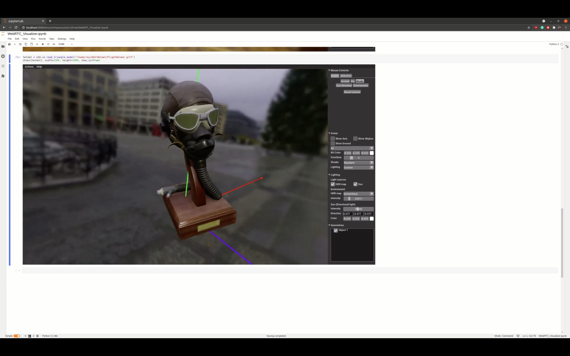Open the table of contents sidebar icon
This screenshot has height=356, width=570.
point(3,66)
